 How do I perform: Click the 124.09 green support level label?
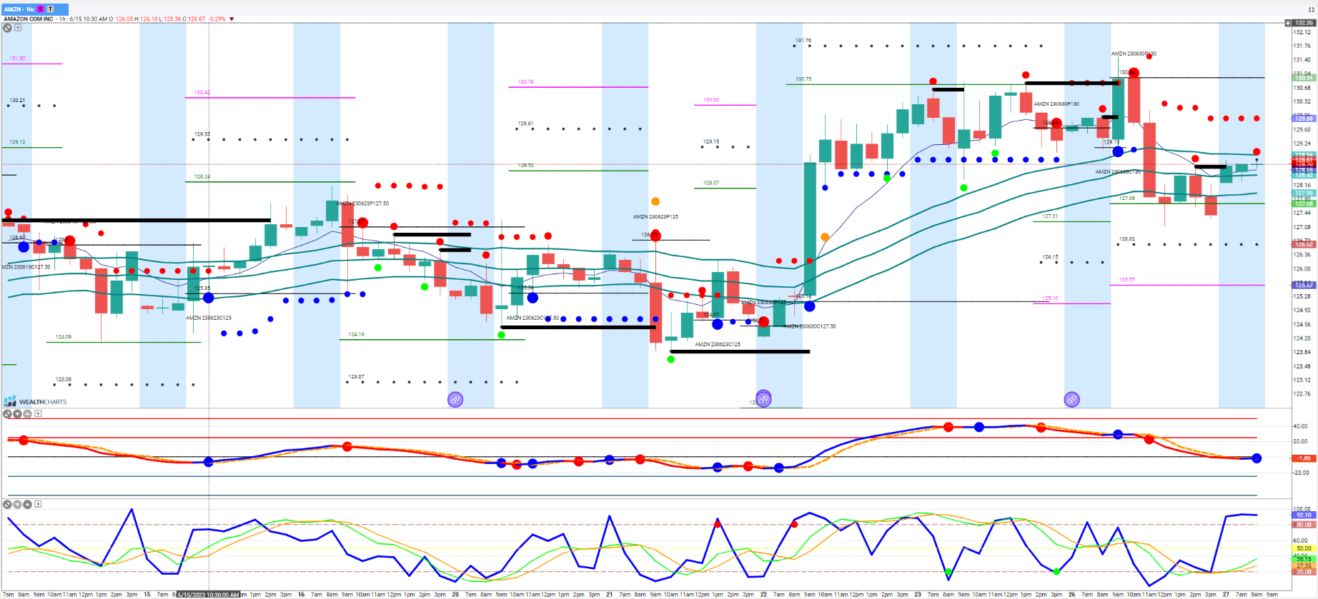[64, 337]
